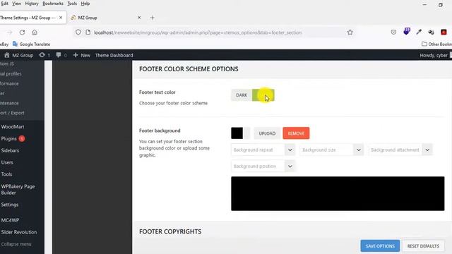Open the Help menu

click(x=85, y=4)
